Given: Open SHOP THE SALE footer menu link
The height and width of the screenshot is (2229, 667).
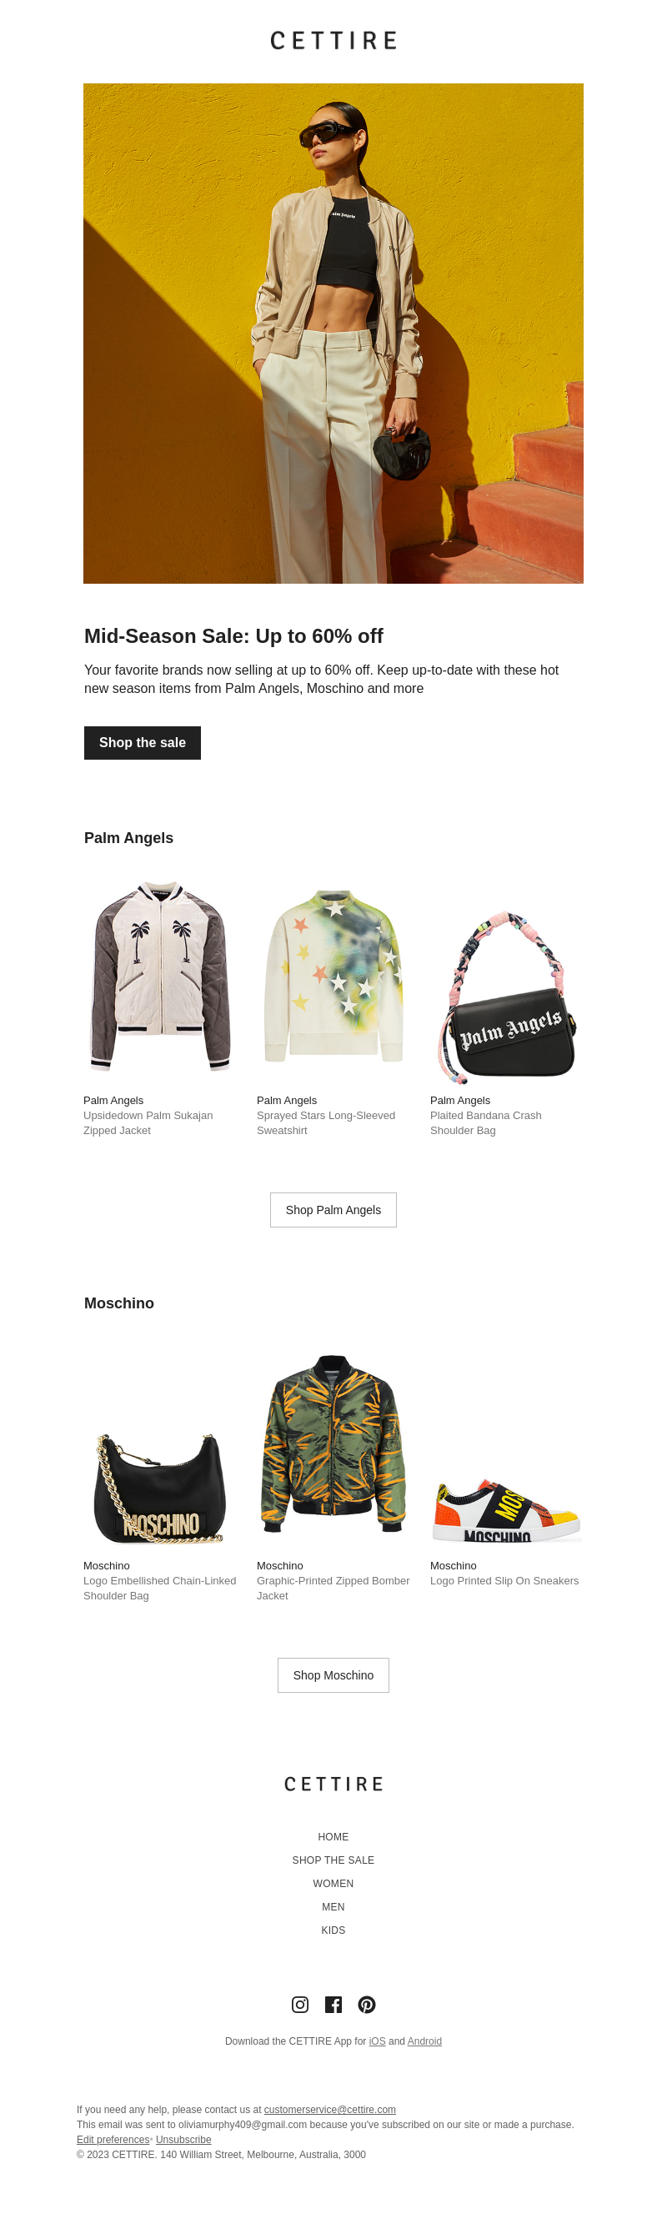Looking at the screenshot, I should [x=333, y=1860].
